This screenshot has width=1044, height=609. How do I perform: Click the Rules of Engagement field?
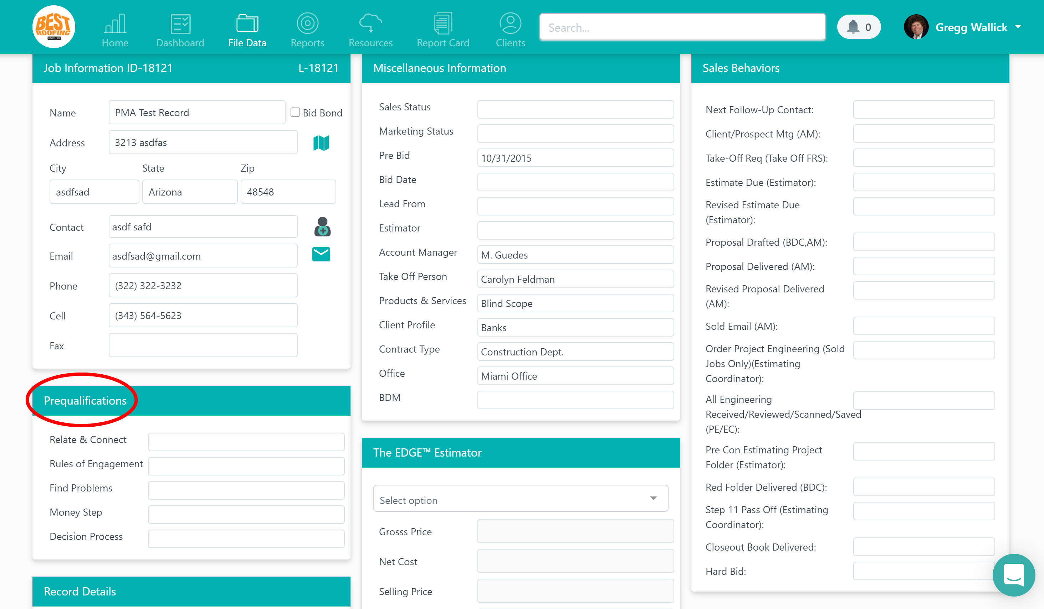click(246, 466)
